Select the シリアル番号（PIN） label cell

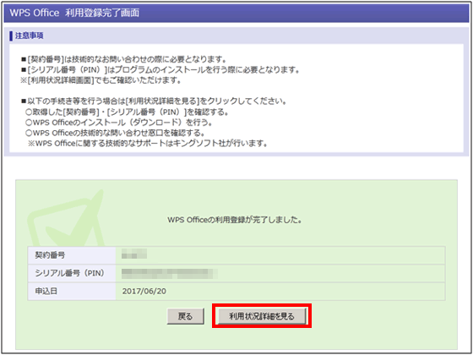(72, 273)
